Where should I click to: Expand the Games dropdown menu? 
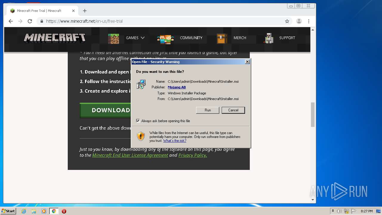point(135,38)
